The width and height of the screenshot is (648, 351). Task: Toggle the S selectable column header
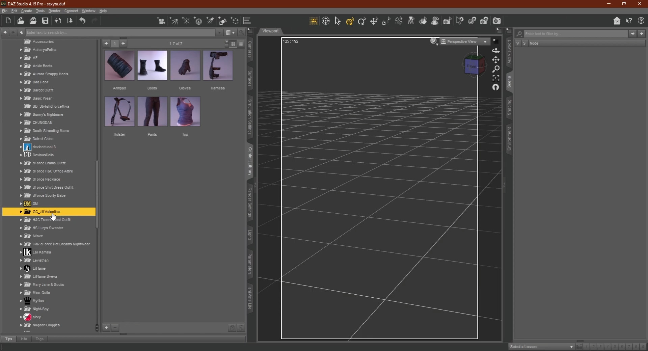[x=524, y=43]
